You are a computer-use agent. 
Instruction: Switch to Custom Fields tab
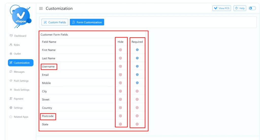click(x=55, y=22)
